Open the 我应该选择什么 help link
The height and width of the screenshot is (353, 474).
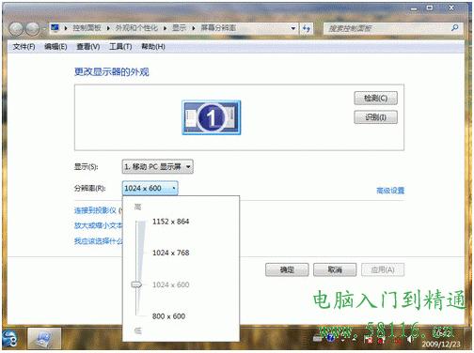(x=98, y=240)
